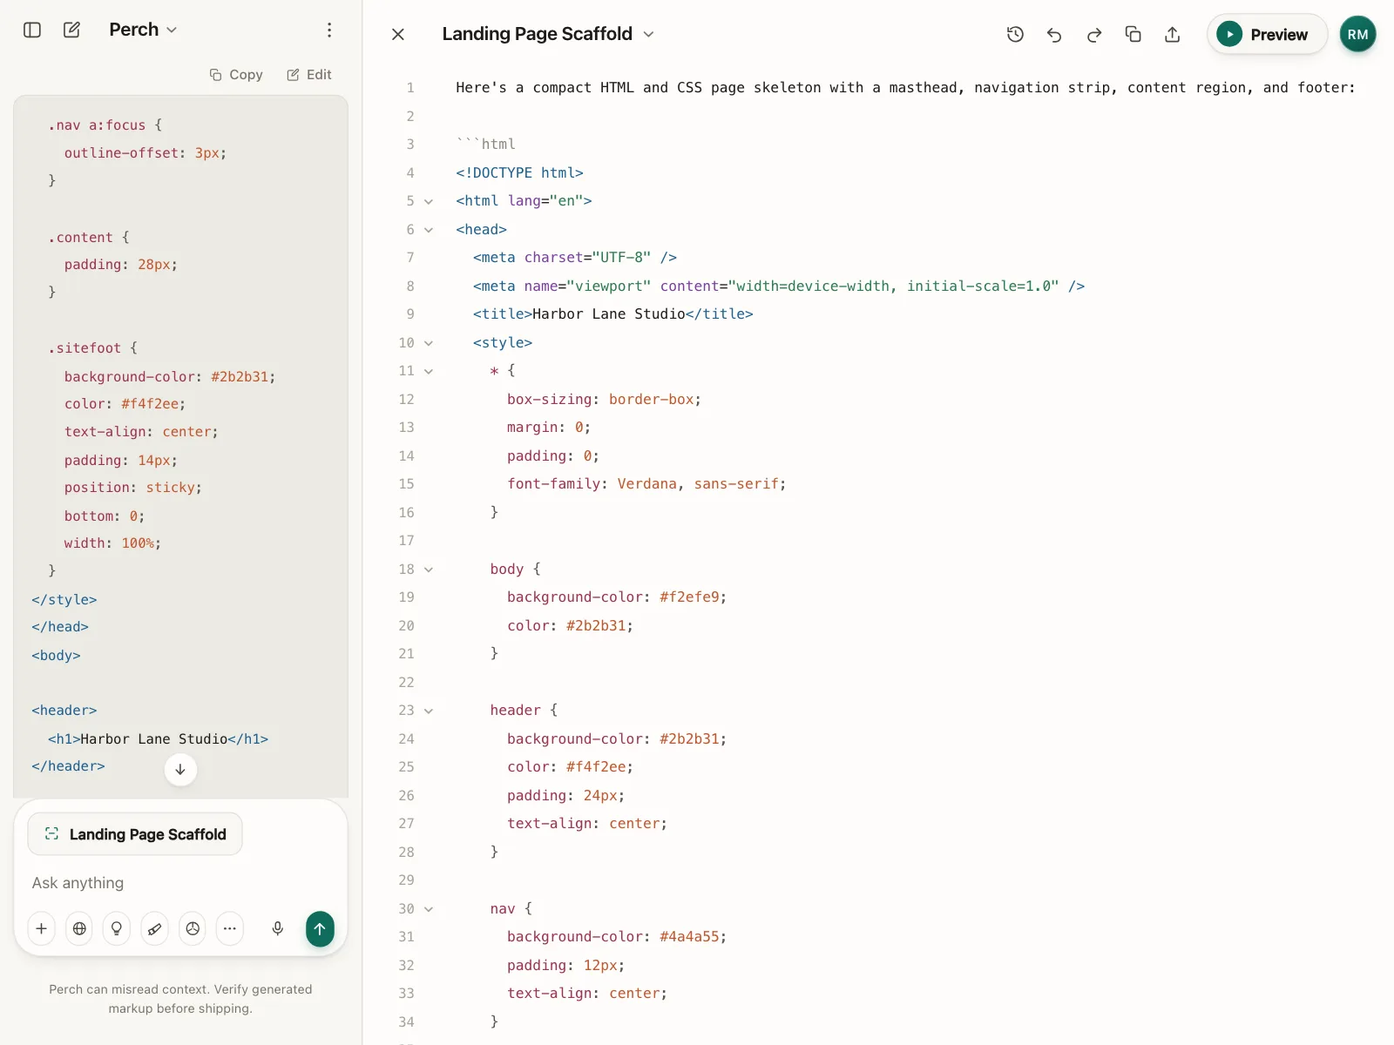Open the Perch model dropdown

pos(143,30)
